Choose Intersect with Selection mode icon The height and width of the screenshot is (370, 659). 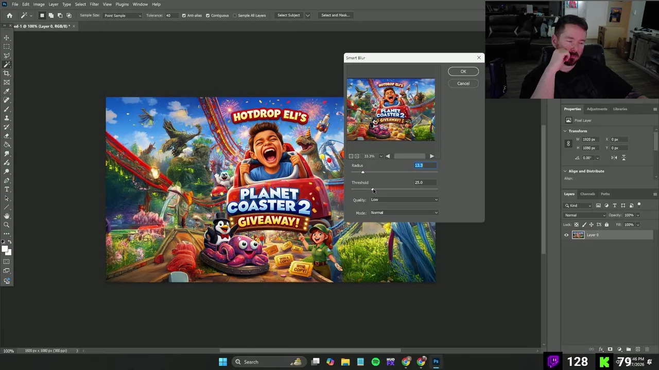[68, 15]
